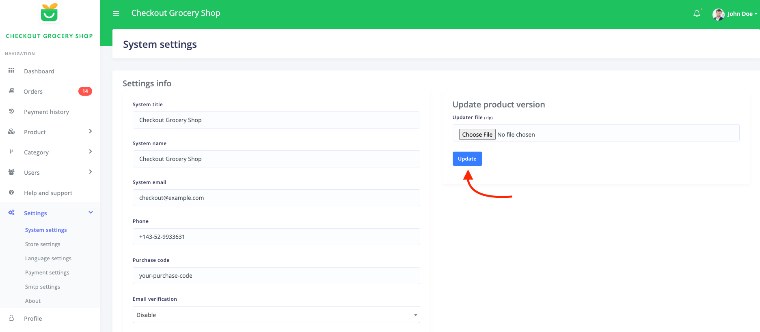The width and height of the screenshot is (760, 332).
Task: Open the Email verification dropdown
Action: point(276,315)
